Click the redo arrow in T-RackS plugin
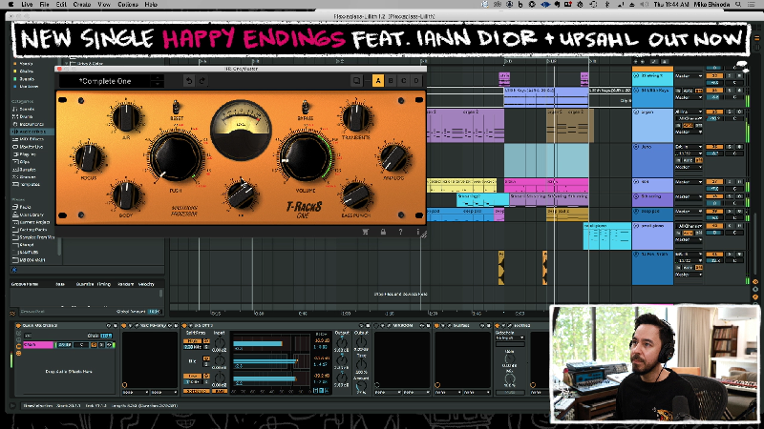 click(x=202, y=81)
